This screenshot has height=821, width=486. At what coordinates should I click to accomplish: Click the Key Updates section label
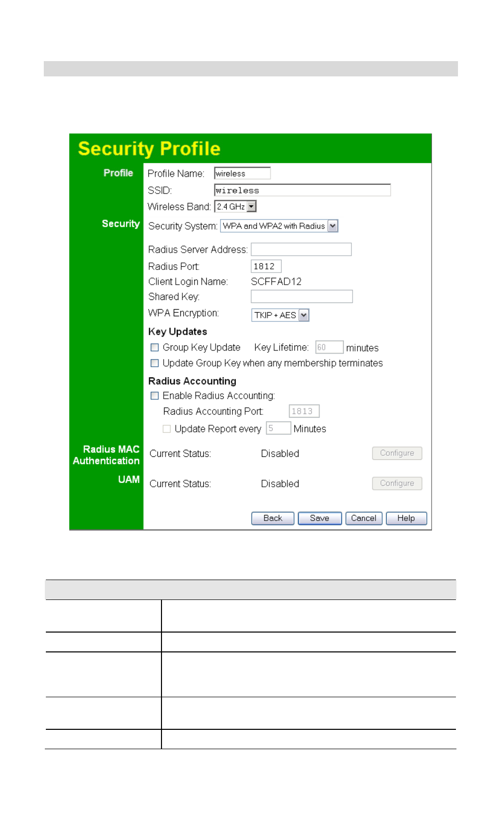177,332
